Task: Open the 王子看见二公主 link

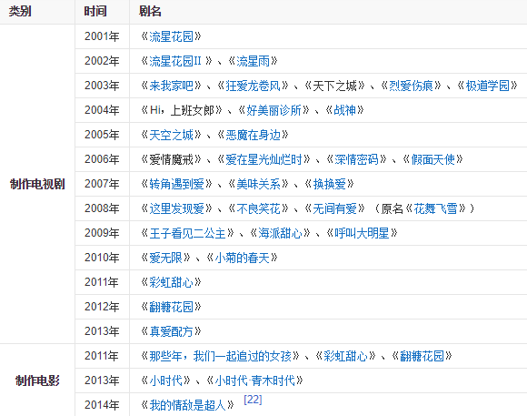Action: tap(187, 233)
